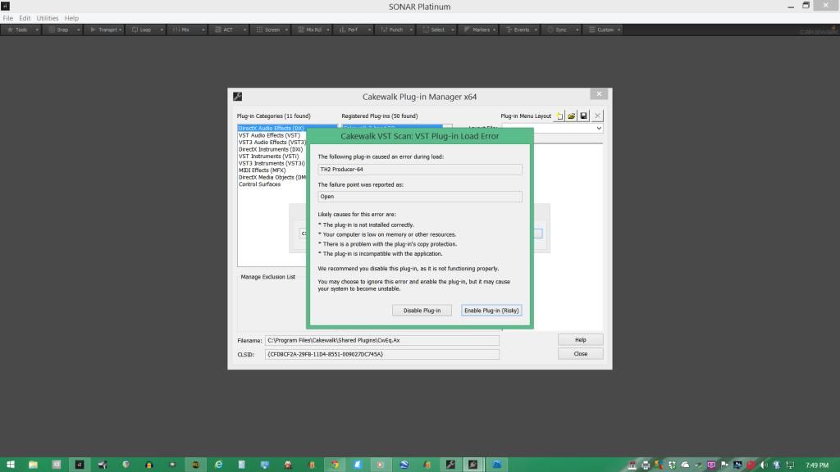Click the Chrome icon in the taskbar
Viewport: 840px width, 472px height.
click(x=336, y=465)
